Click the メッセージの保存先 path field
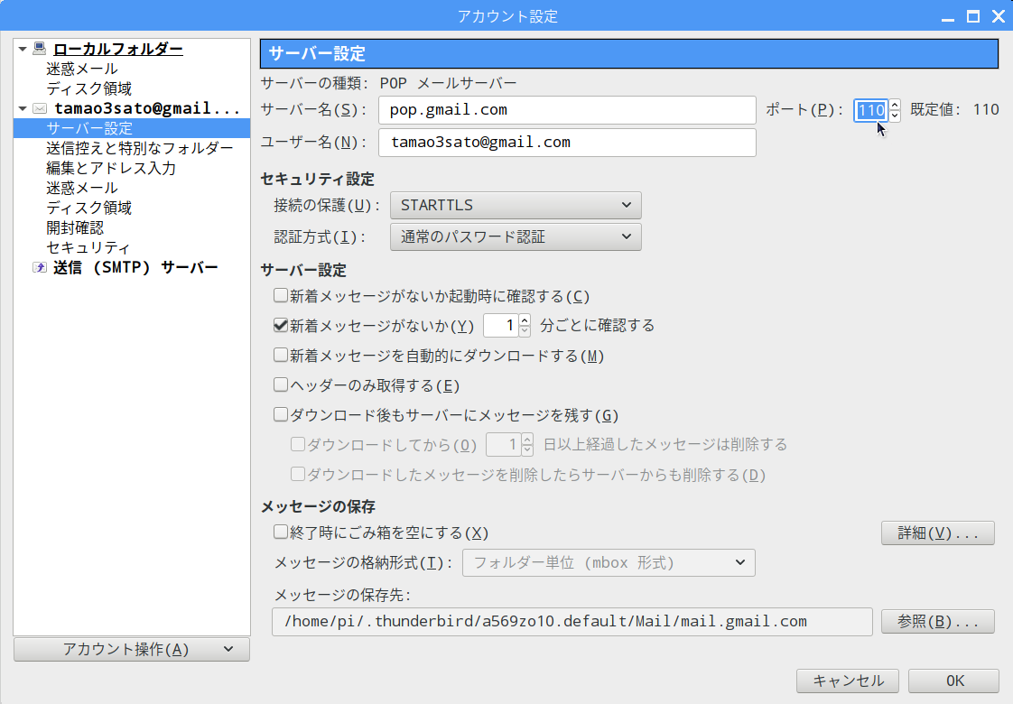The height and width of the screenshot is (704, 1013). (x=572, y=622)
